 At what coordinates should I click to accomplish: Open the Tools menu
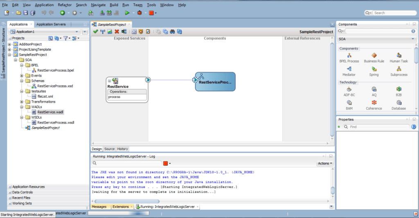151,5
